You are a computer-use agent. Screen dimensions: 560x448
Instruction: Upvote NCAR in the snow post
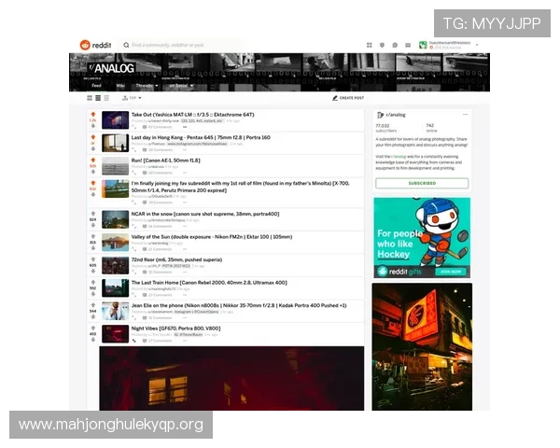(92, 214)
